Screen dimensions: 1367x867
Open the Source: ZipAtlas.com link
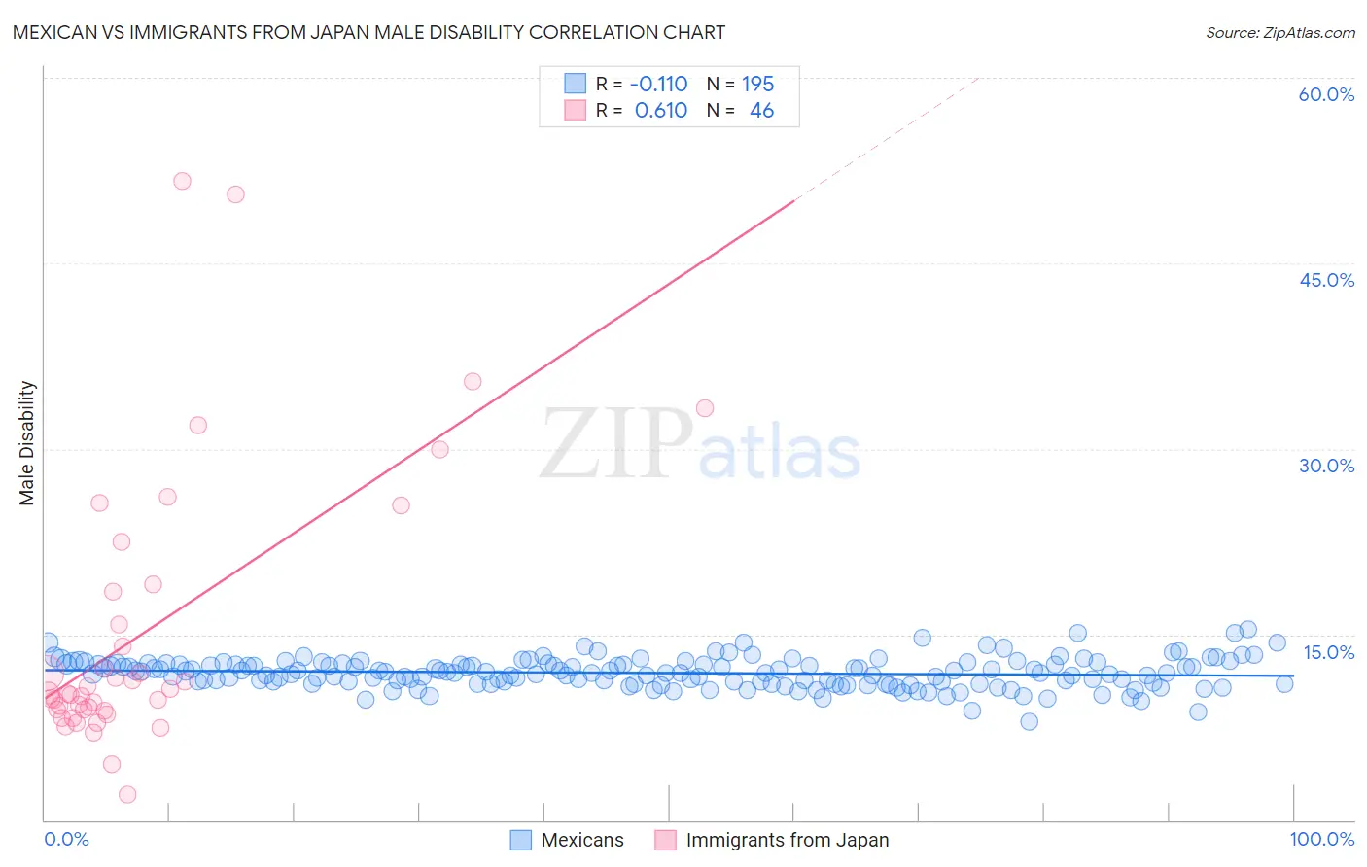click(x=1280, y=32)
